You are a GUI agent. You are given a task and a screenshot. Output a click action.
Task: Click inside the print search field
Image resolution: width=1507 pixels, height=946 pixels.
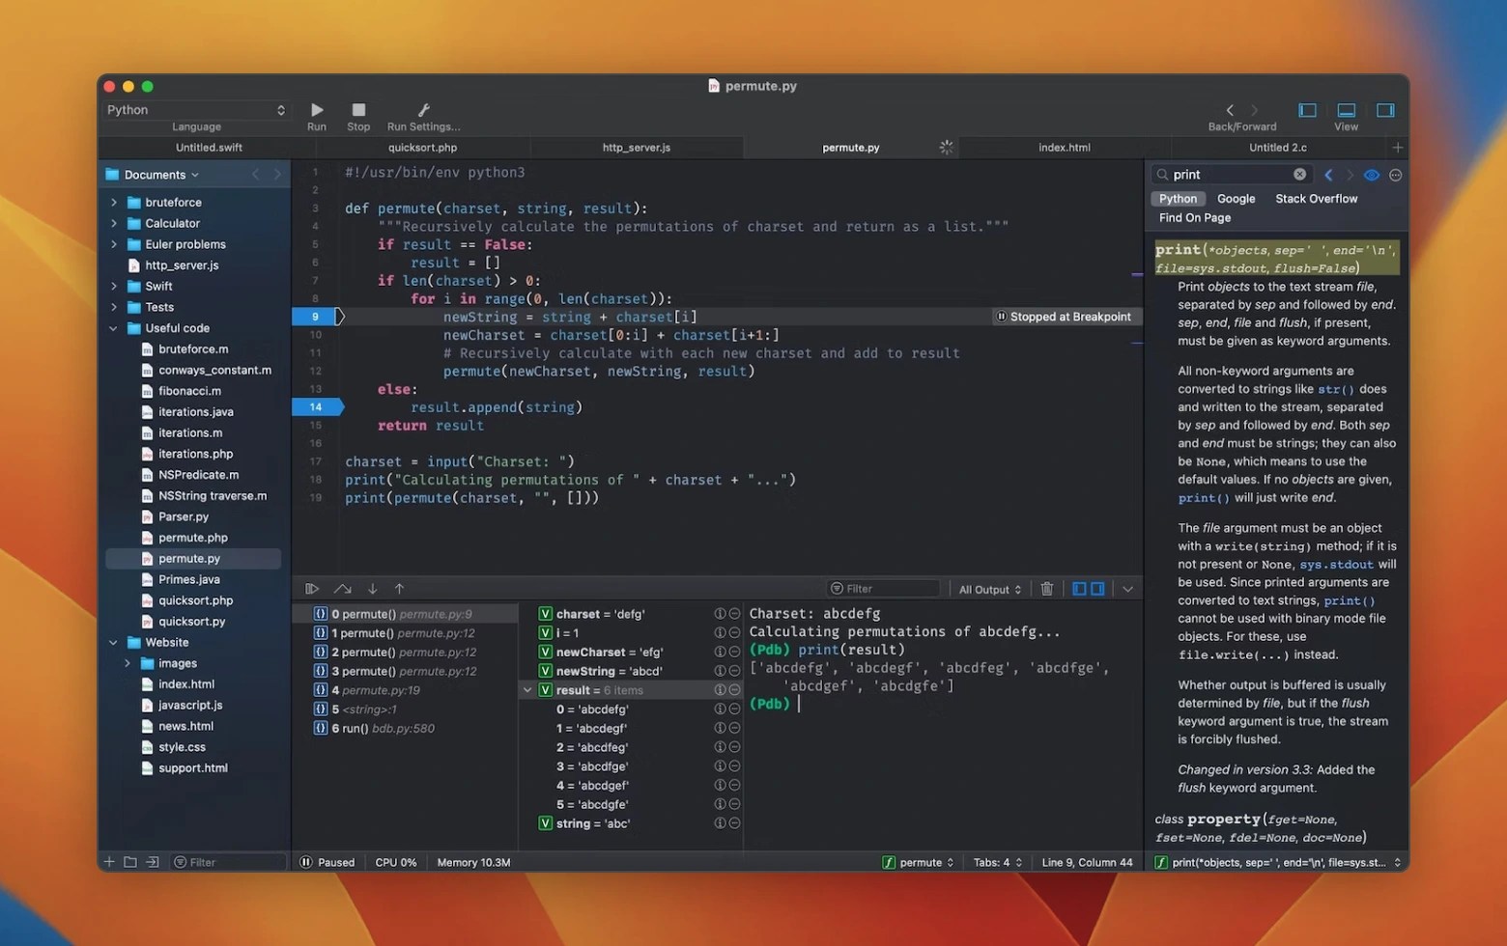pos(1227,174)
